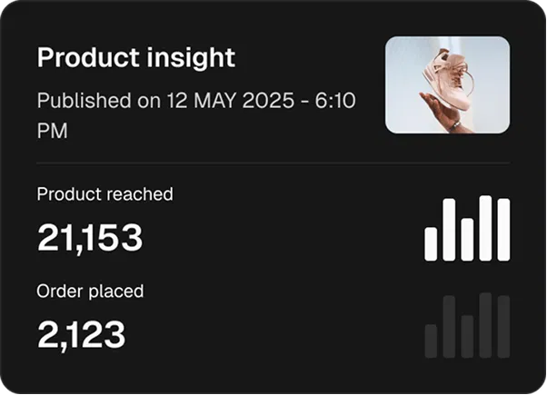Click the 21,153 product reached value
The width and height of the screenshot is (547, 395).
(90, 238)
